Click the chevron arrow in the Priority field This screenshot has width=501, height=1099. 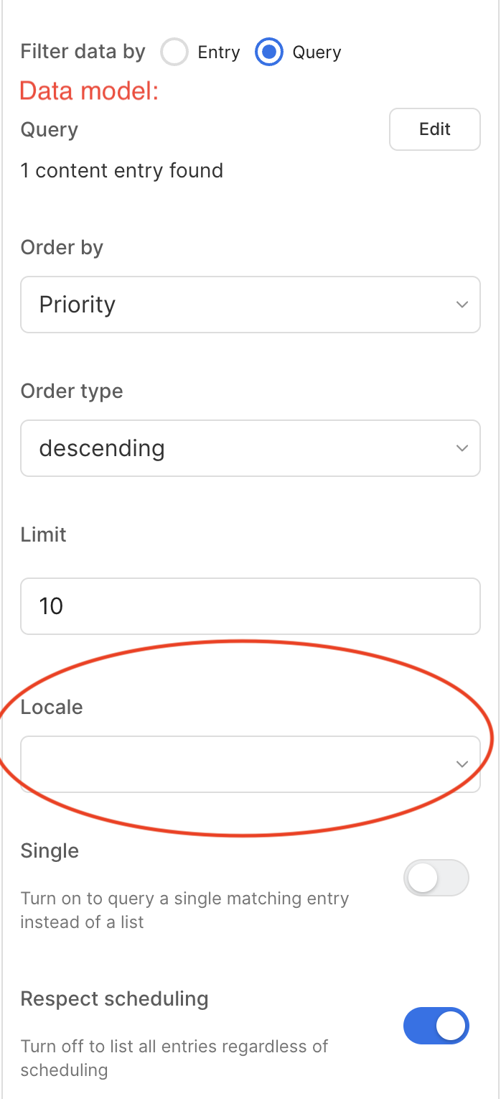462,305
